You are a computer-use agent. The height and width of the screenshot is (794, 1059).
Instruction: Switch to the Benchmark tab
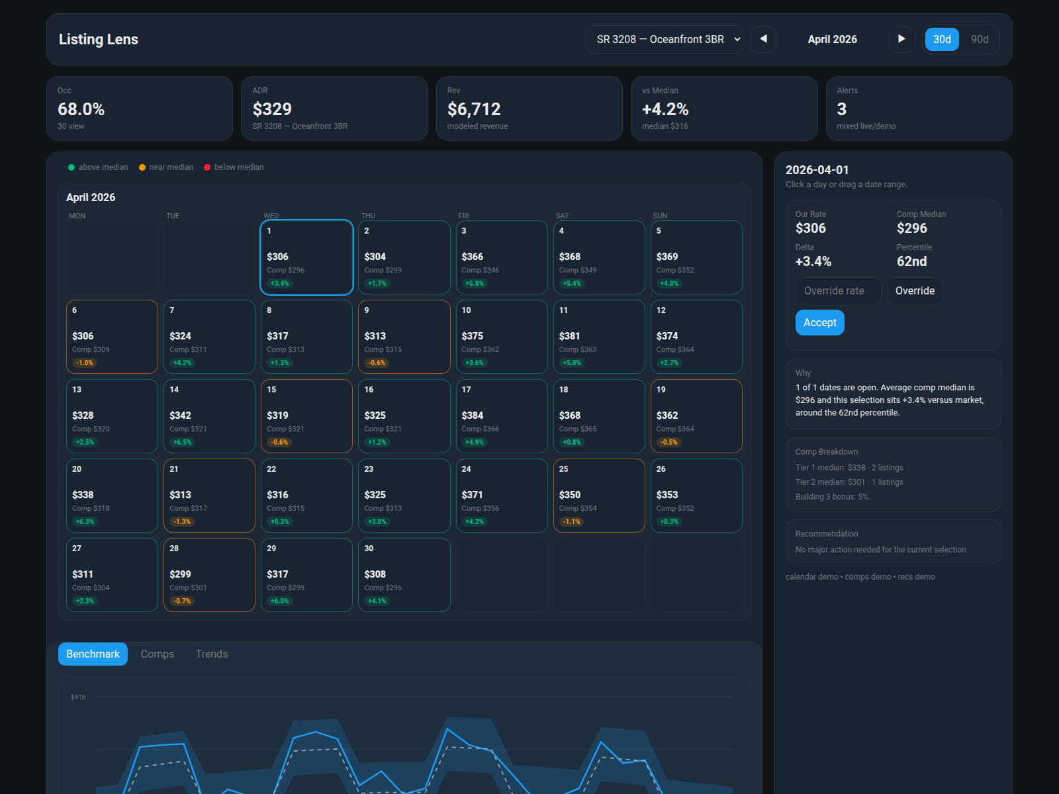93,654
